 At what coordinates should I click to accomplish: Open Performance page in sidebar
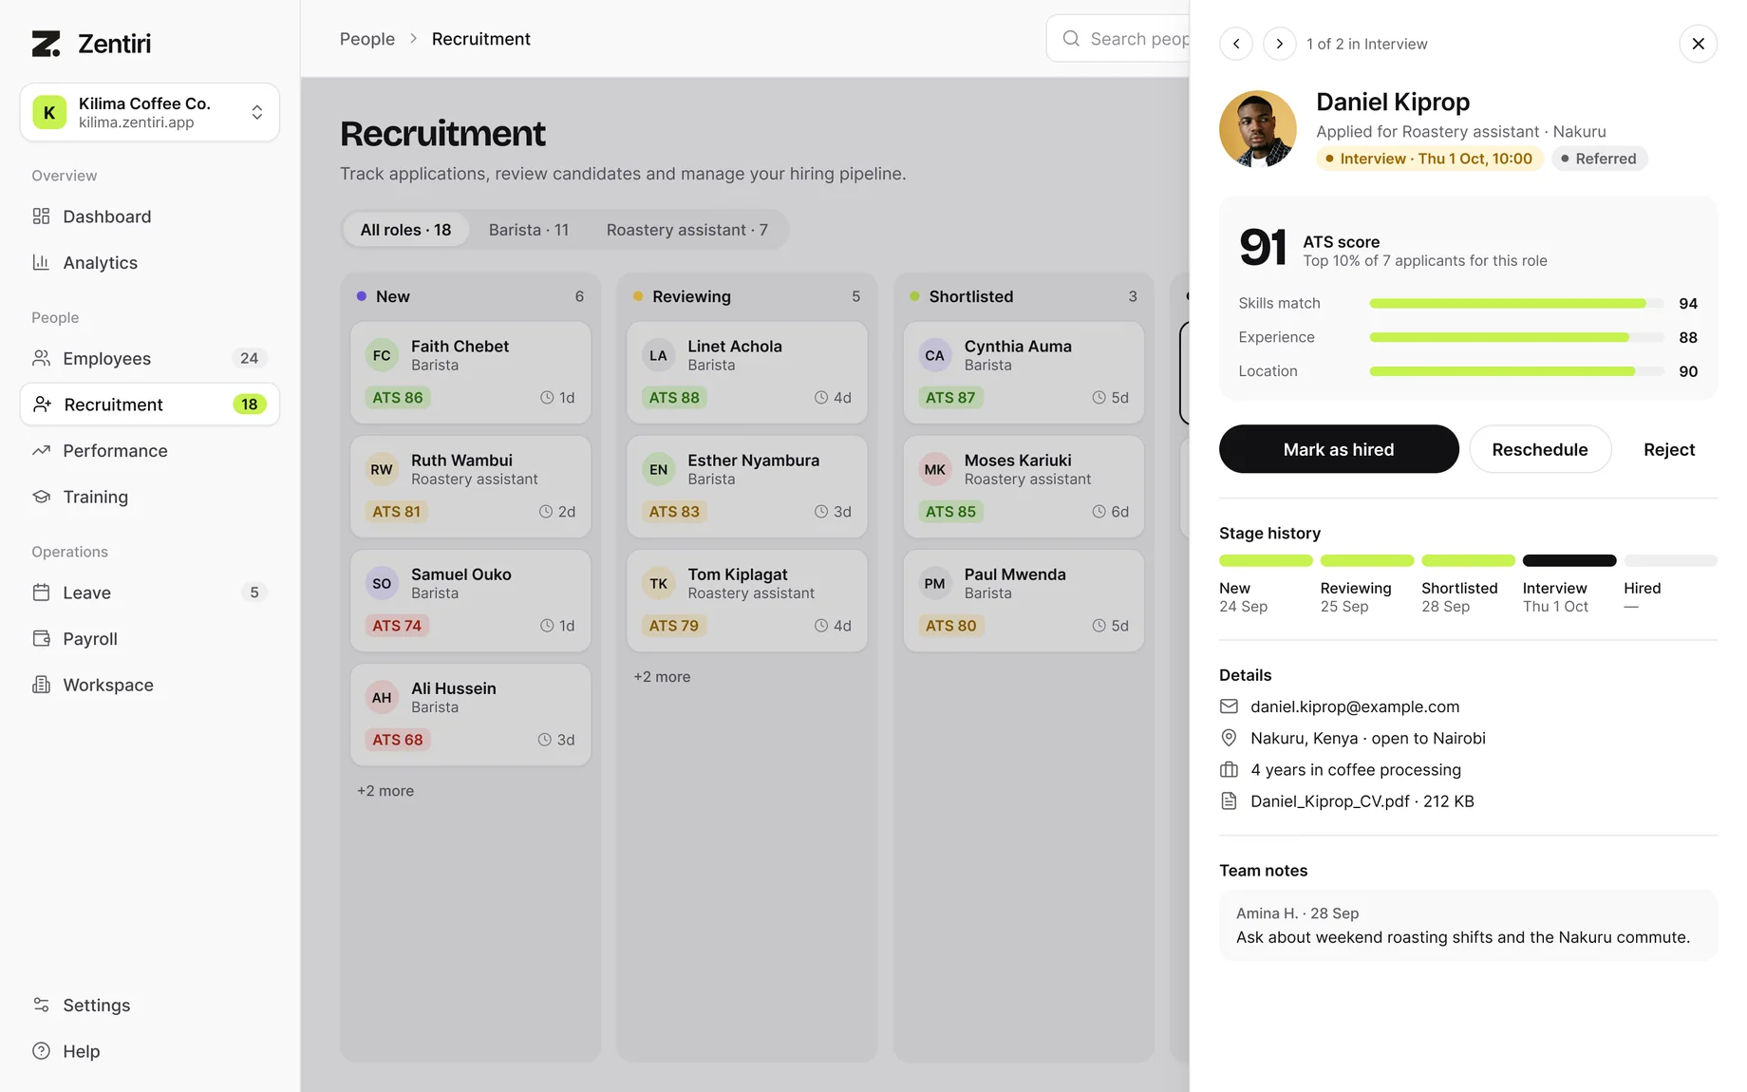tap(149, 450)
